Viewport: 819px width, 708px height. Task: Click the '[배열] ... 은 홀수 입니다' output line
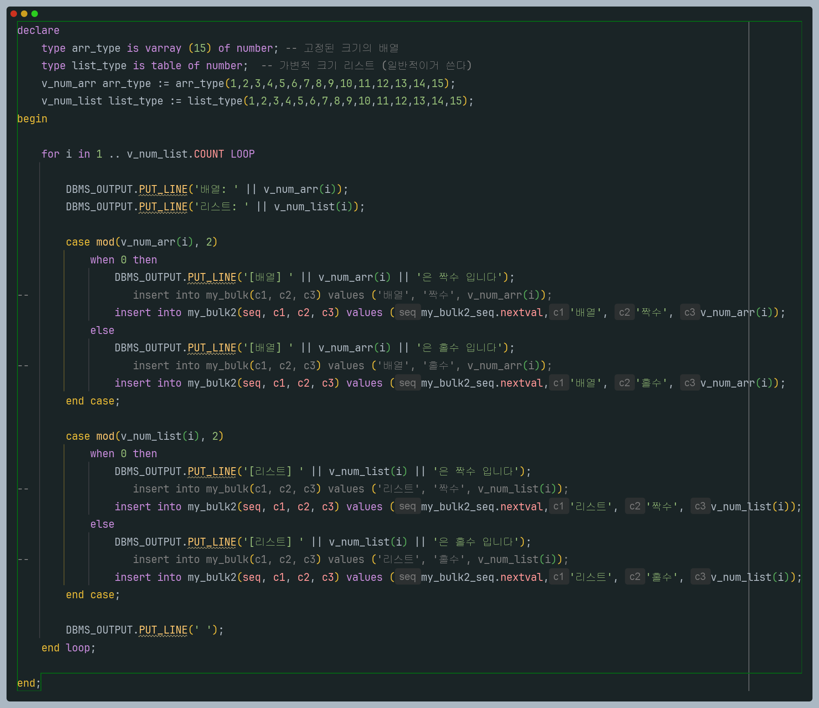314,348
